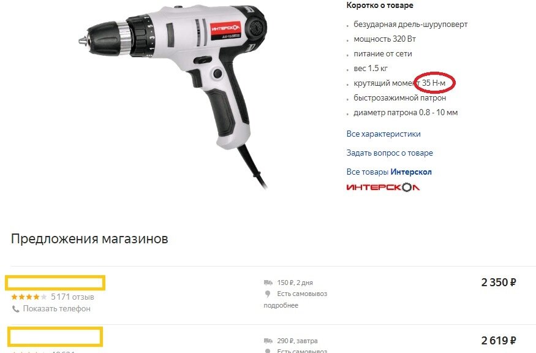Screen dimensions: 536x353
Task: Click Показать телефон for first shop
Action: coord(57,308)
